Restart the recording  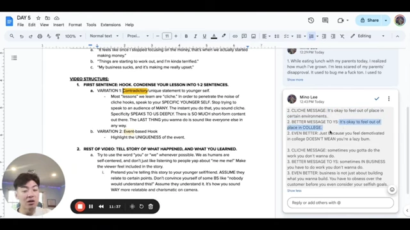tap(142, 206)
